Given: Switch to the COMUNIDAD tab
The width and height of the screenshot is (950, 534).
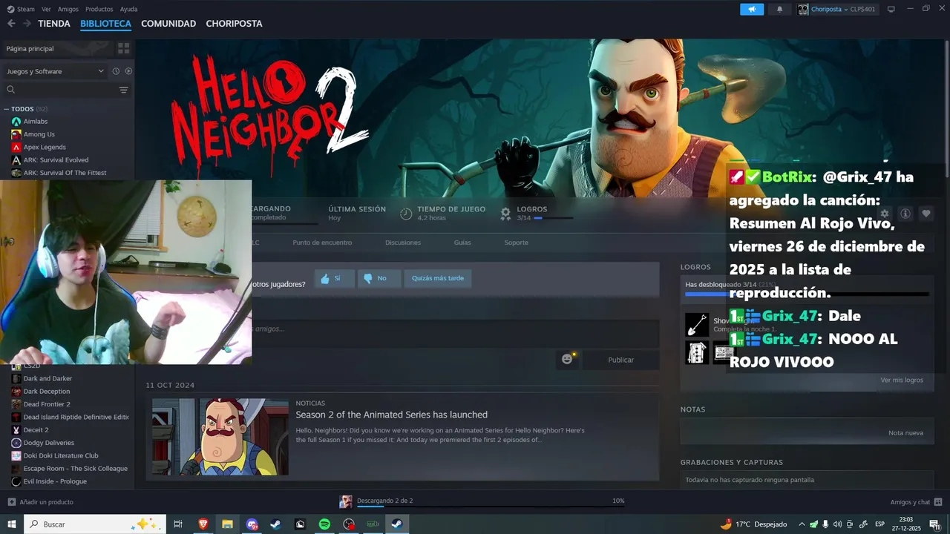Looking at the screenshot, I should [x=168, y=24].
